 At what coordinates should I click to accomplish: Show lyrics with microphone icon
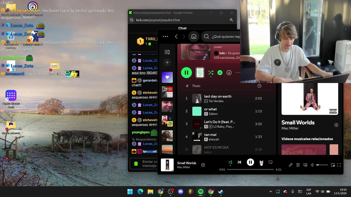click(291, 165)
